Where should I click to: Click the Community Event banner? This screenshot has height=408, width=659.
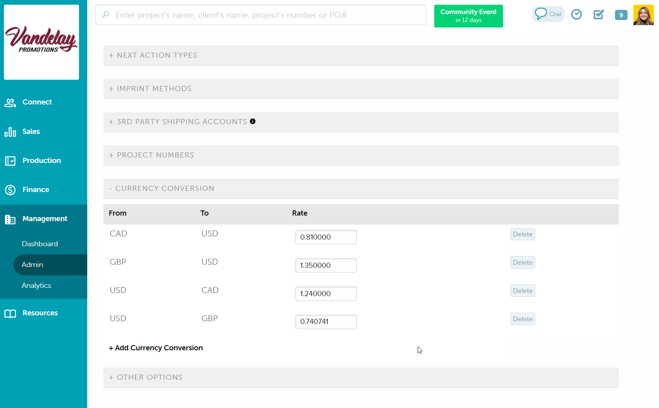coord(468,16)
